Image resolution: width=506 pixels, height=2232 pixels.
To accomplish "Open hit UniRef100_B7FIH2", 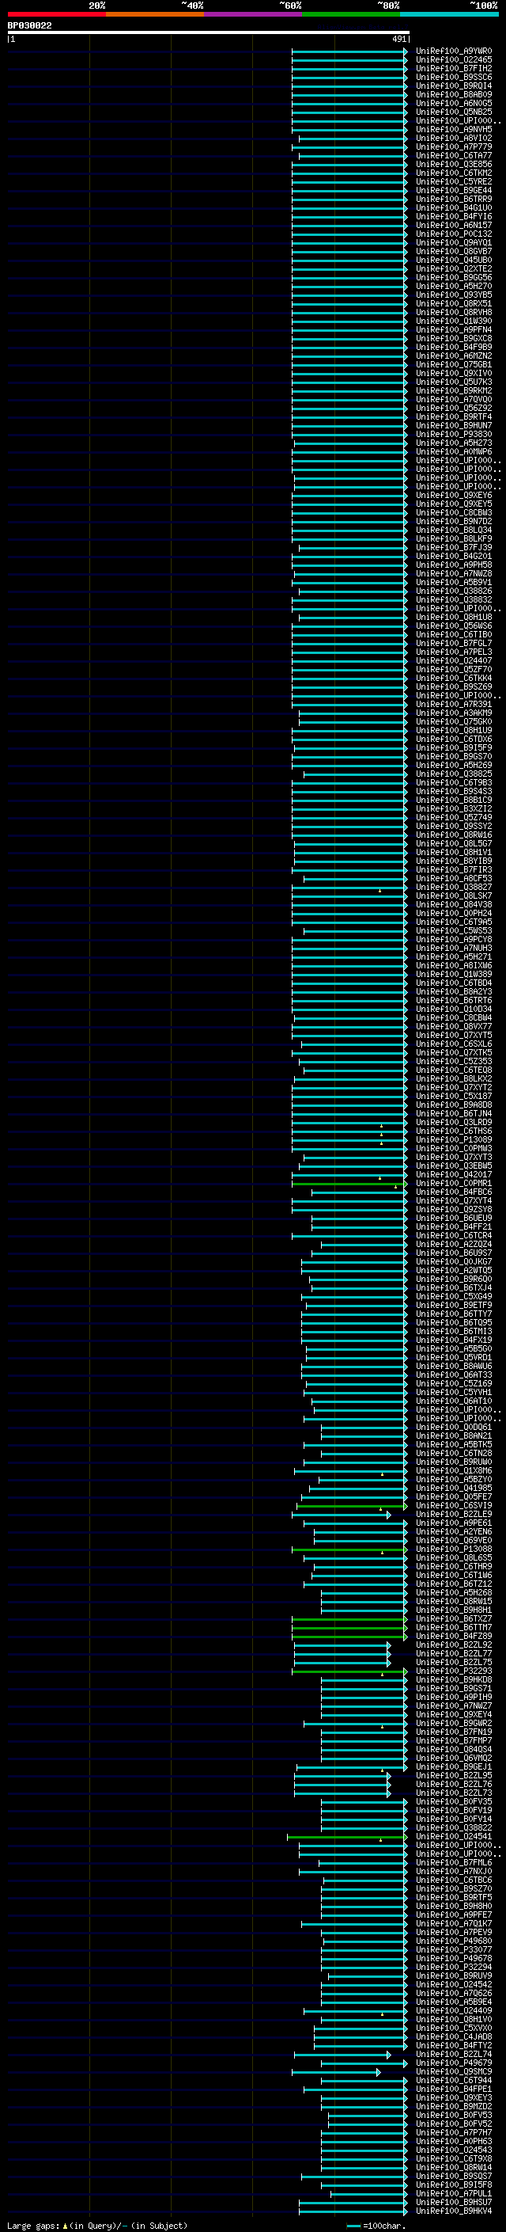I will tap(454, 68).
